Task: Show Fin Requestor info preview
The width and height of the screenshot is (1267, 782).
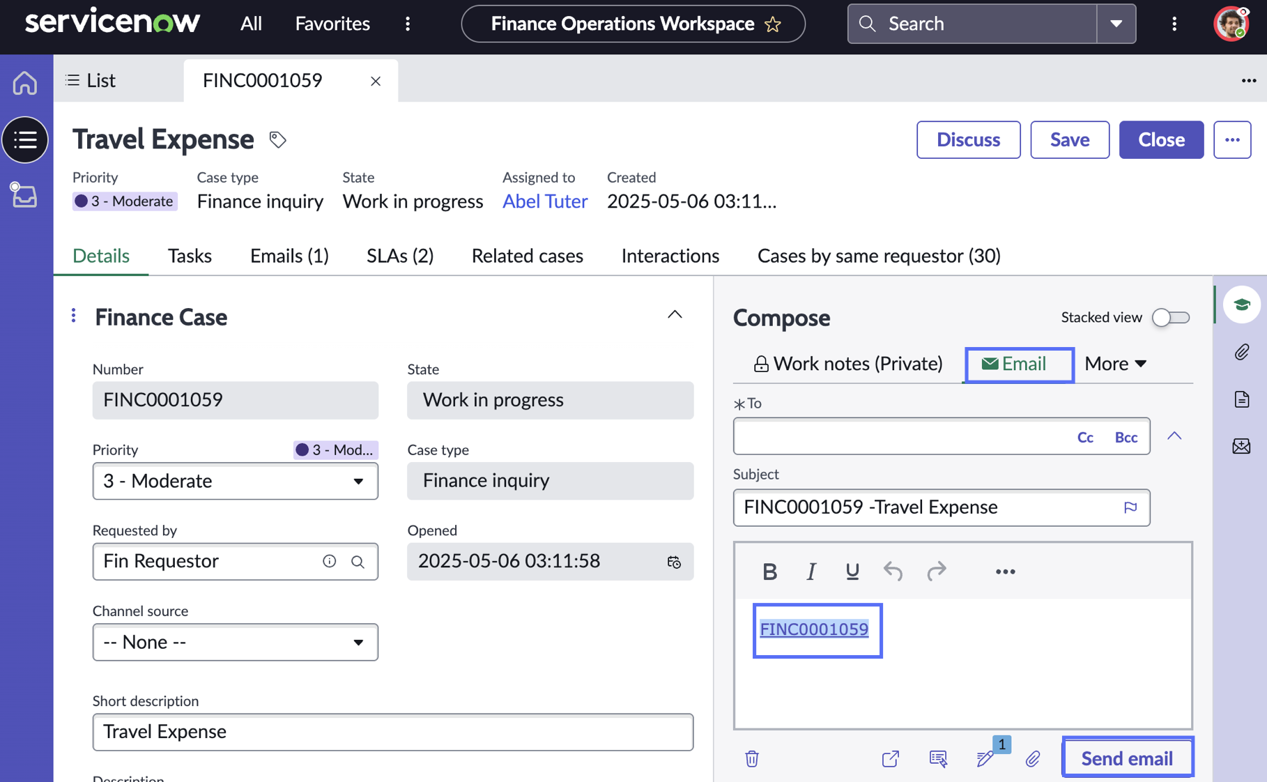Action: click(x=329, y=561)
